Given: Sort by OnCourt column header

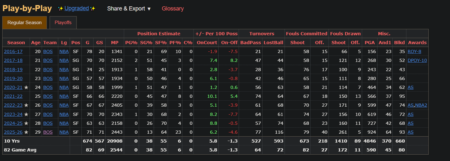Looking at the screenshot, I should coord(207,43).
